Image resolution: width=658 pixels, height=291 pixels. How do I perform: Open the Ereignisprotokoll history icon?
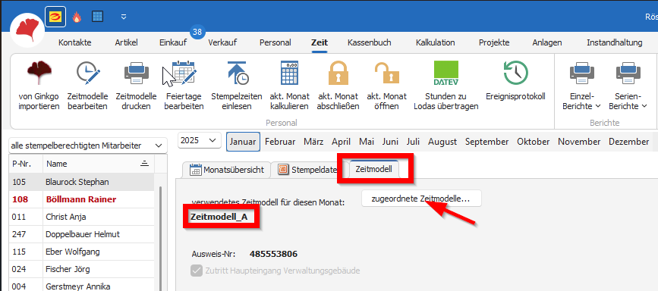(515, 73)
